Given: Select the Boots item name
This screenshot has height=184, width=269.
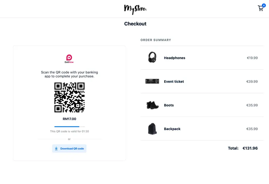Looking at the screenshot, I should [x=169, y=105].
